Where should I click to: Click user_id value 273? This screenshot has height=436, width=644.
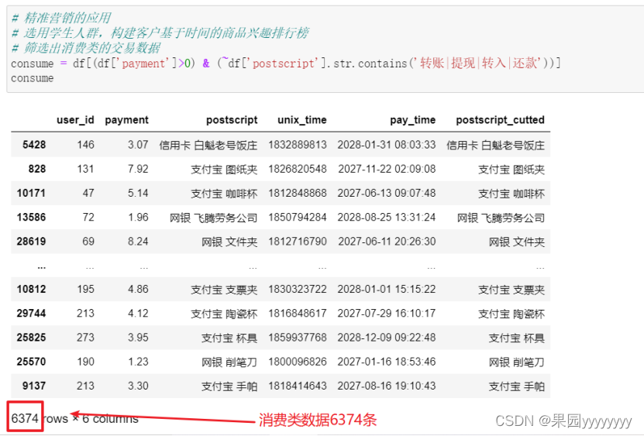85,338
